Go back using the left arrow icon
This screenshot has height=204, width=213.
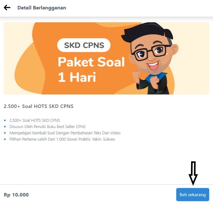coord(7,8)
